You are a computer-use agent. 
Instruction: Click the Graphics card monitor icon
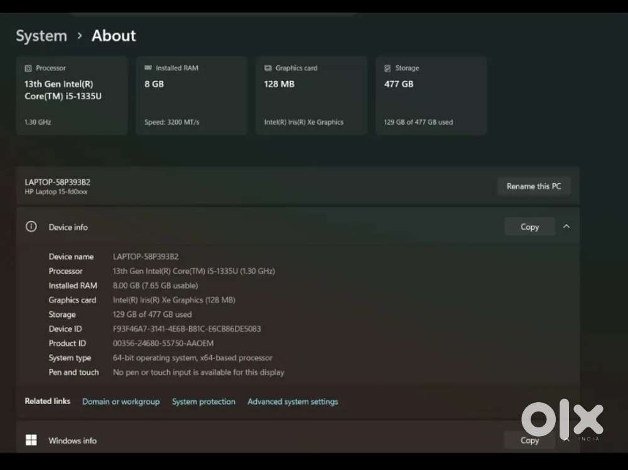tap(268, 68)
